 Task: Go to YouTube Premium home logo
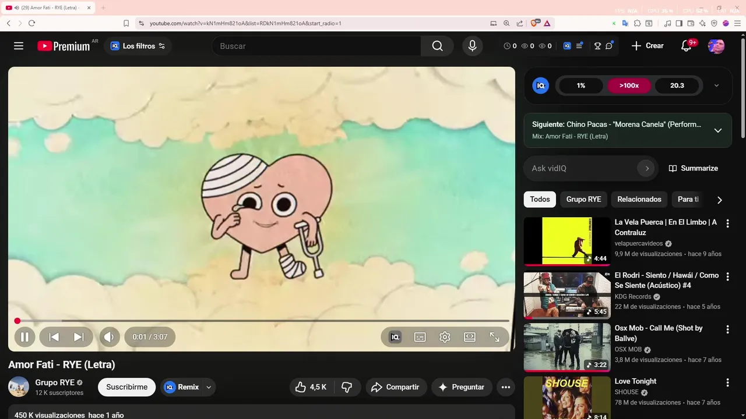tap(64, 46)
